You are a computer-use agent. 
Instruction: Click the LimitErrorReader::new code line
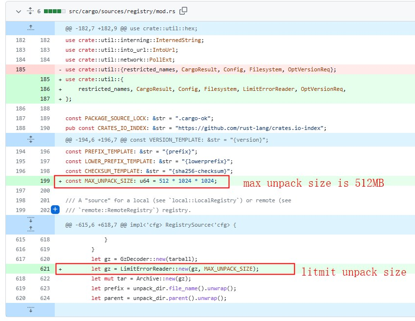tap(175, 269)
